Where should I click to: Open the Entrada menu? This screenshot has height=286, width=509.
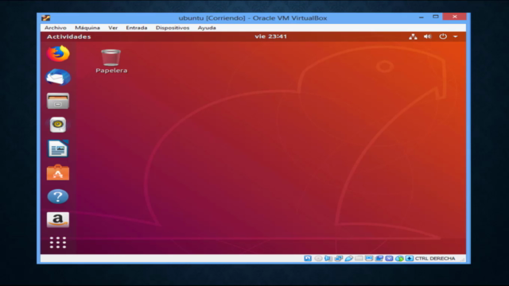(137, 28)
